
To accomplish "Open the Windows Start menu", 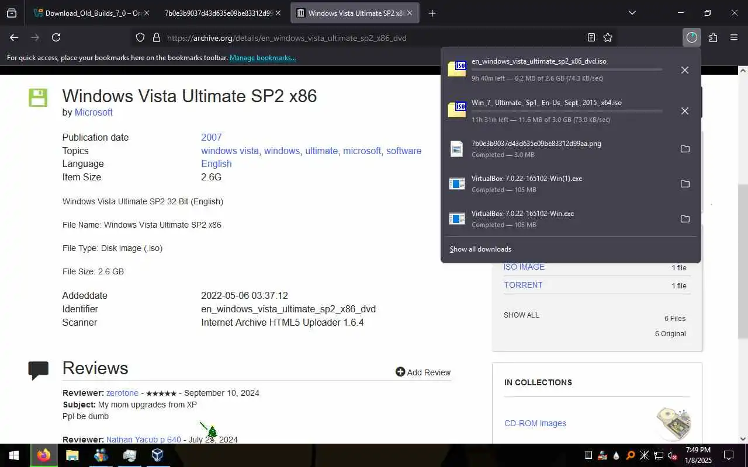I will 14,455.
